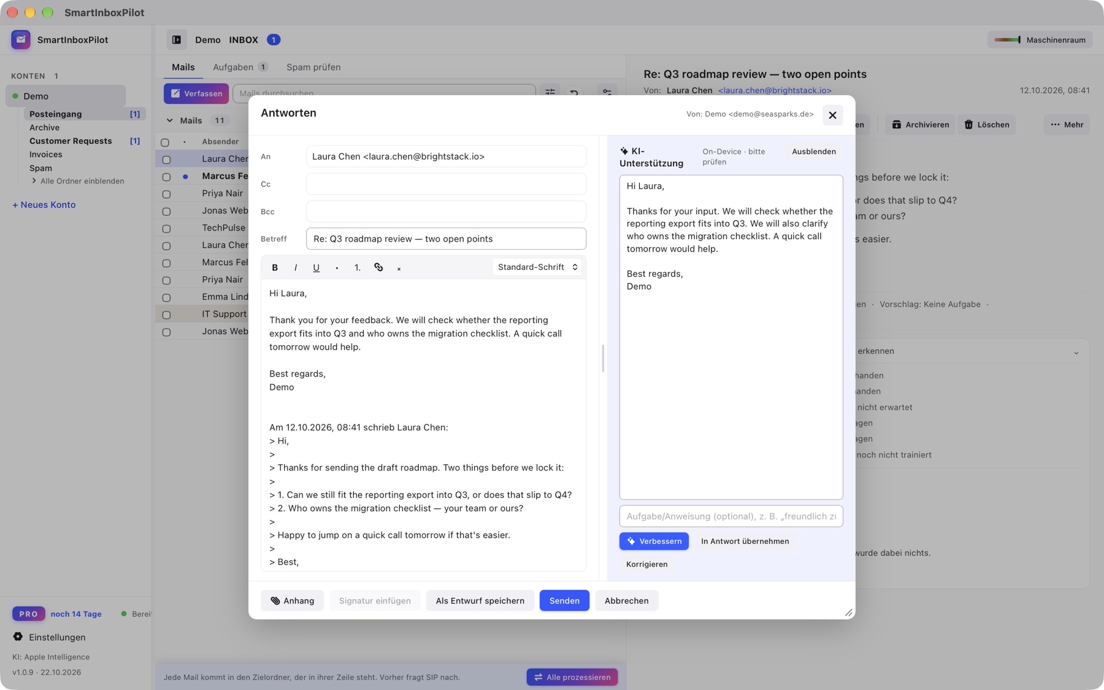Open the SmartInboxPilot app logo
Image resolution: width=1104 pixels, height=690 pixels.
pos(21,40)
